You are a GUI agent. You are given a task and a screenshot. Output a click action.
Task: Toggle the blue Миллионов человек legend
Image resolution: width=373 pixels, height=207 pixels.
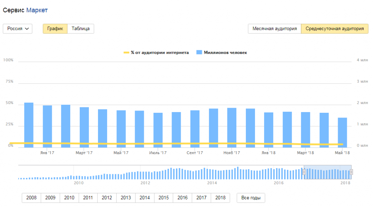[221, 53]
